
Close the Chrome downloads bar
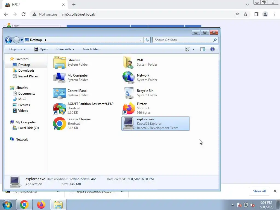[x=275, y=191]
